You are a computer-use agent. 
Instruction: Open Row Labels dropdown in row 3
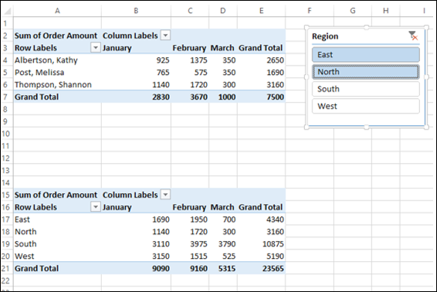pos(95,48)
